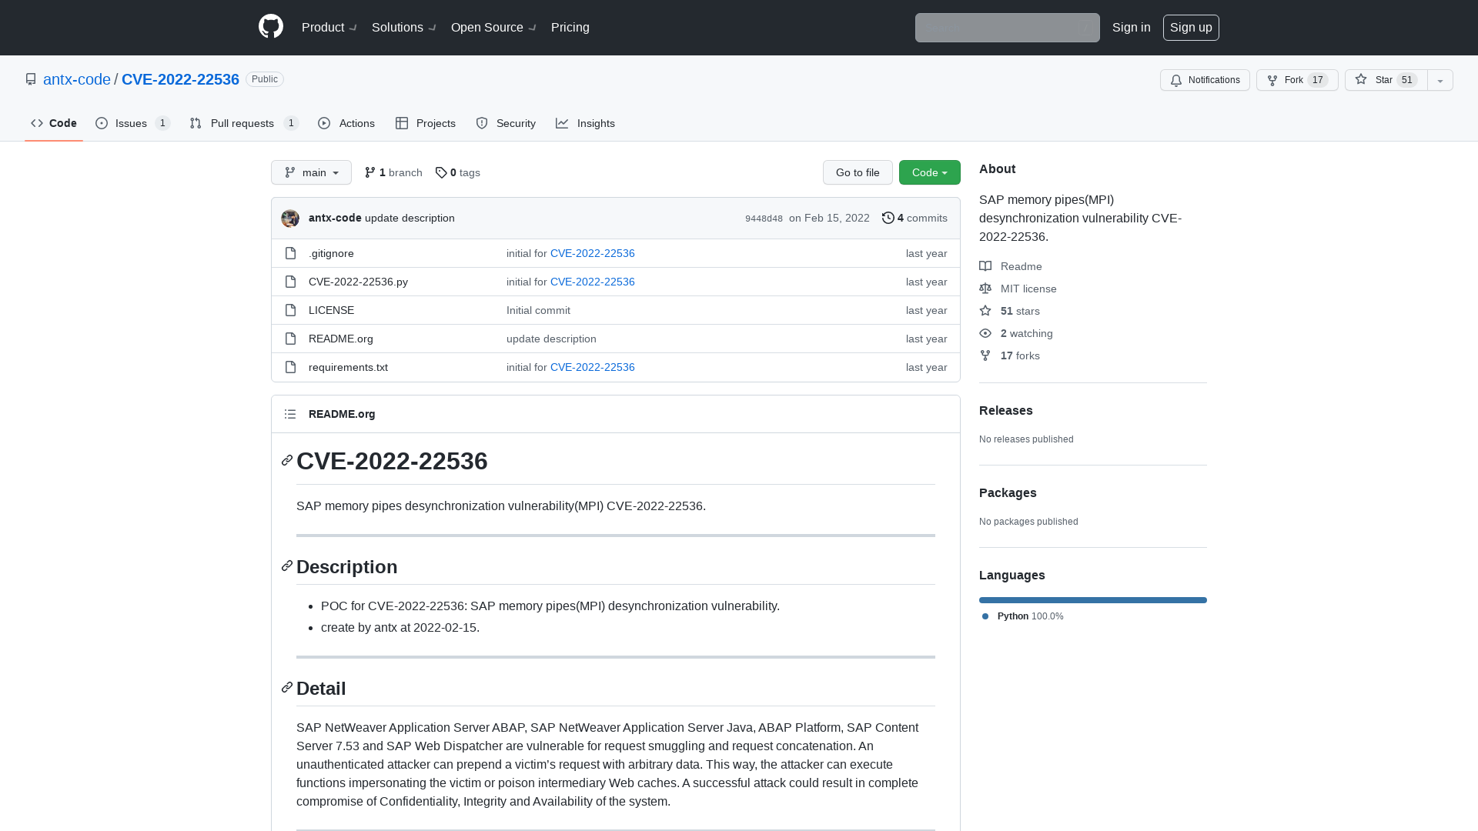Open the README outline list icon
Image resolution: width=1478 pixels, height=831 pixels.
290,414
